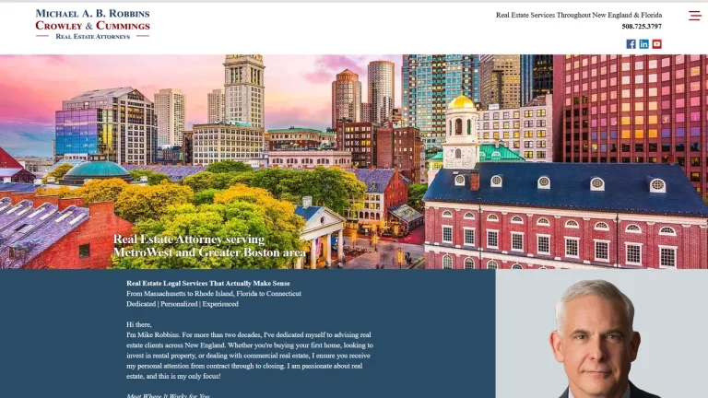Click the heading "Real Estate Attorney serving MetroWest and Greater Boston area"
Viewport: 708px width, 398px height.
pos(209,245)
